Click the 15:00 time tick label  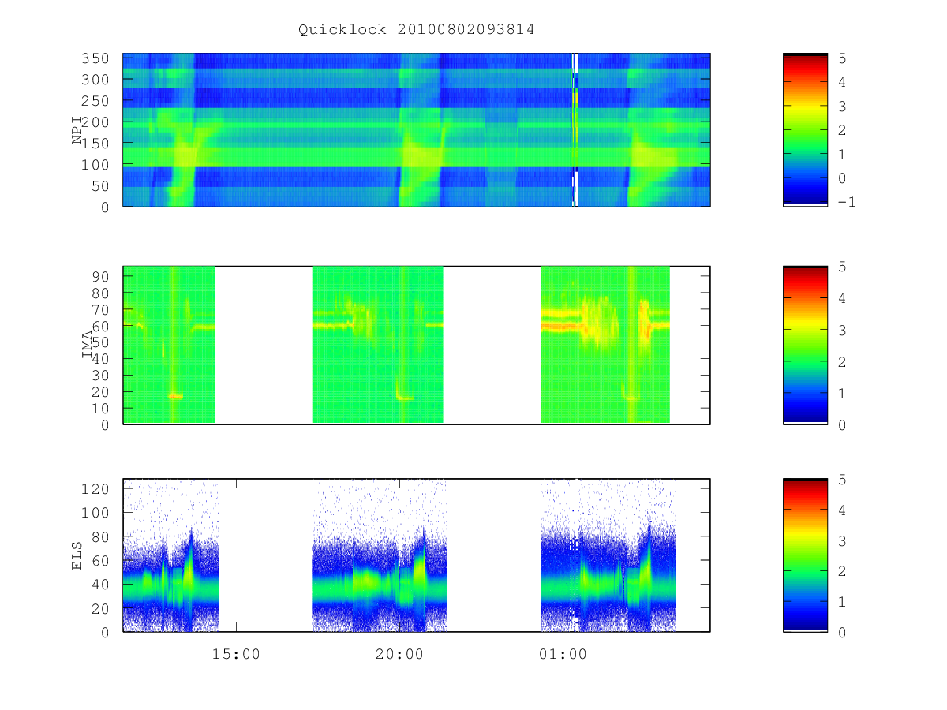pyautogui.click(x=236, y=654)
